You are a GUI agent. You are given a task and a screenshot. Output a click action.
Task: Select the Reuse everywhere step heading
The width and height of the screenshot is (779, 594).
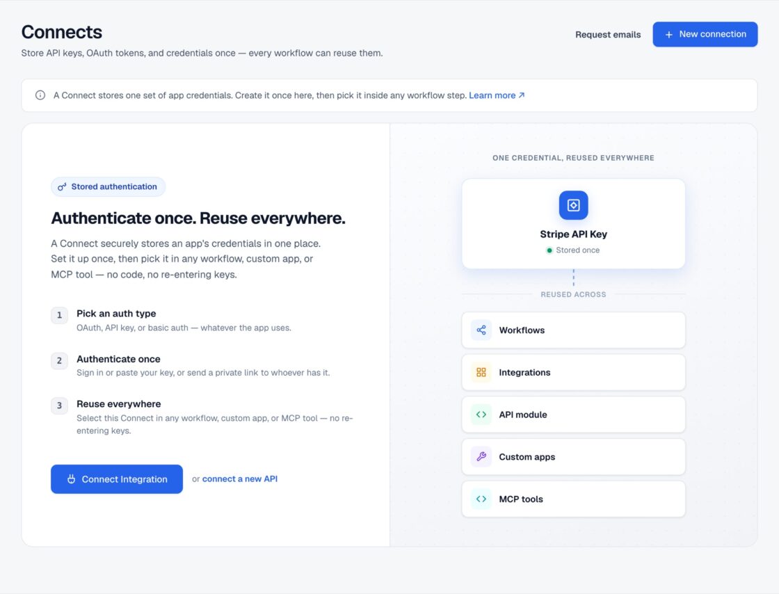(x=119, y=404)
